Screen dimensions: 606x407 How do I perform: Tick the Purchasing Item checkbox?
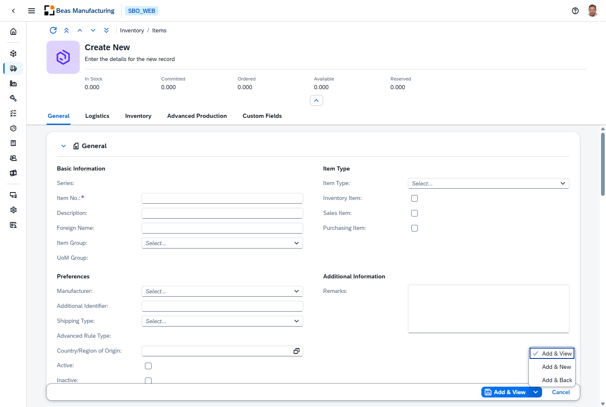[415, 228]
